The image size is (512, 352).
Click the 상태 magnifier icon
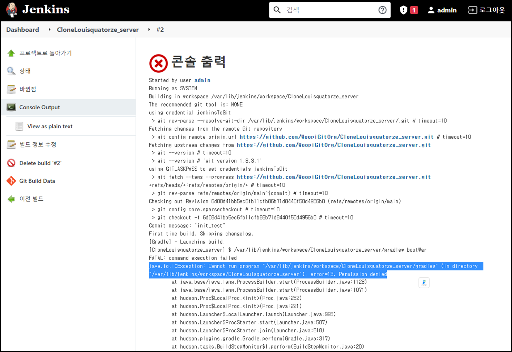point(11,71)
